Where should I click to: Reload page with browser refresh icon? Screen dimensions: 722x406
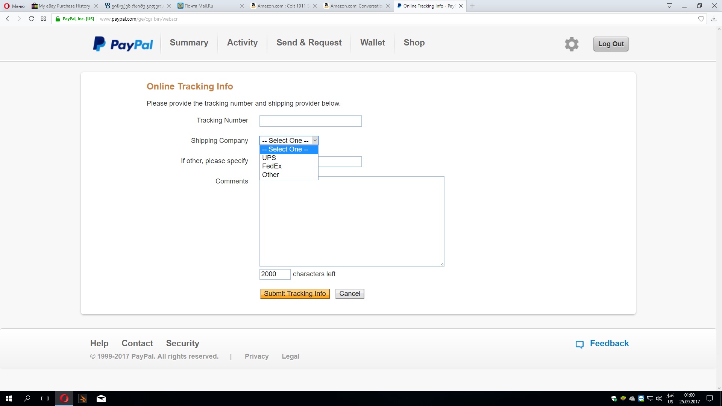coord(31,19)
